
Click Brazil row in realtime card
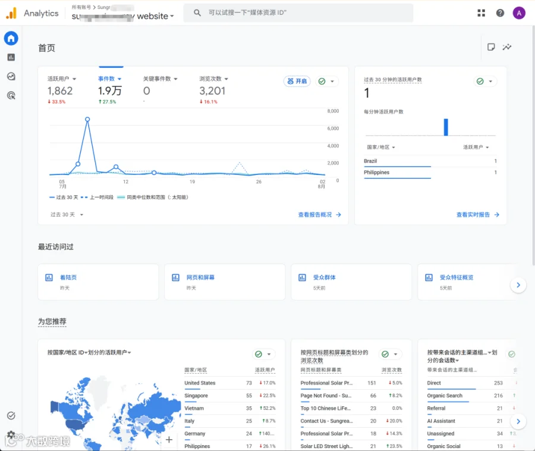tap(430, 161)
